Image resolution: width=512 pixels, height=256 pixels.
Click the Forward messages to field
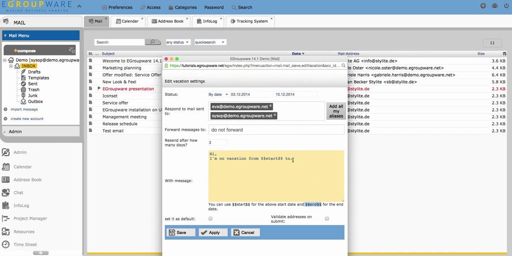276,130
